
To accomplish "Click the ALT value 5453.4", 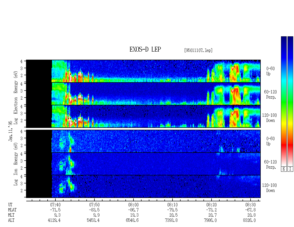I will click(x=93, y=221).
